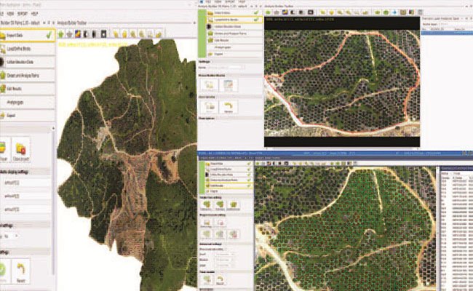Expand the Builder Oil Palms dropdown in left window
Screen dimensions: 473x291
pyautogui.click(x=44, y=23)
